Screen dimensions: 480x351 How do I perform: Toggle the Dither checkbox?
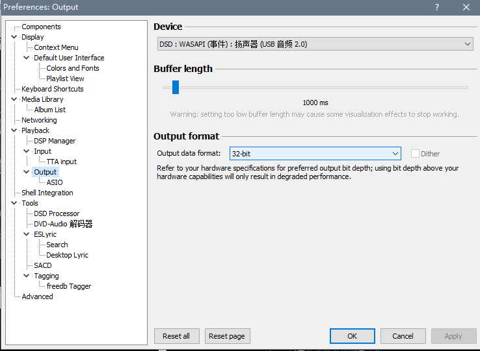coord(415,154)
